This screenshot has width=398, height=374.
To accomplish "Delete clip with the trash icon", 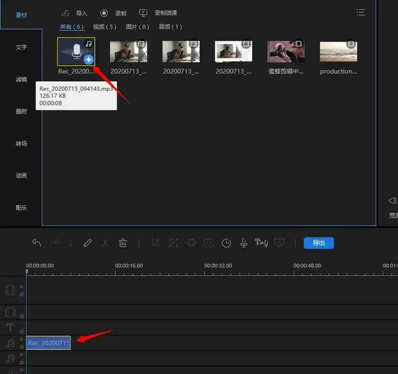I will [123, 243].
